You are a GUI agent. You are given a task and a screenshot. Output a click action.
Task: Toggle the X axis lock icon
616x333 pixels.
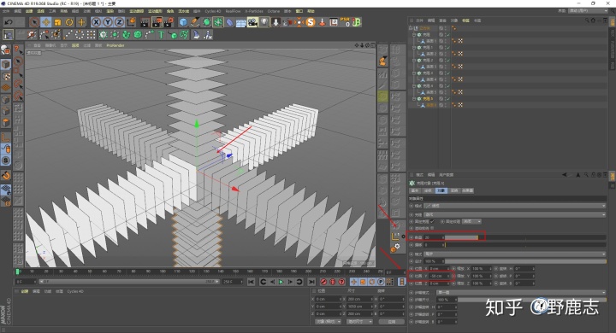click(x=96, y=22)
